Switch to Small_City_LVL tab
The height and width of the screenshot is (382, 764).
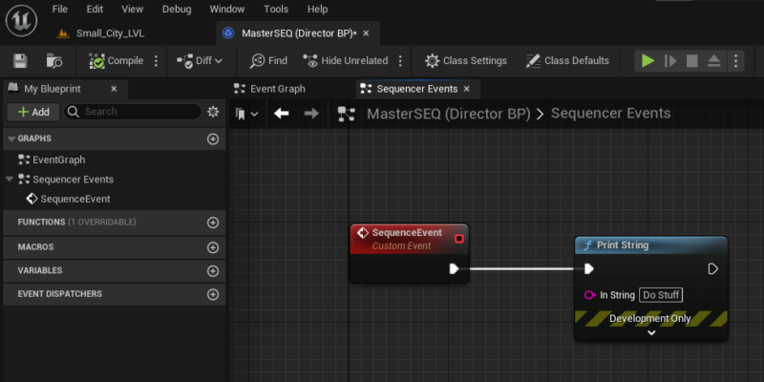[101, 33]
